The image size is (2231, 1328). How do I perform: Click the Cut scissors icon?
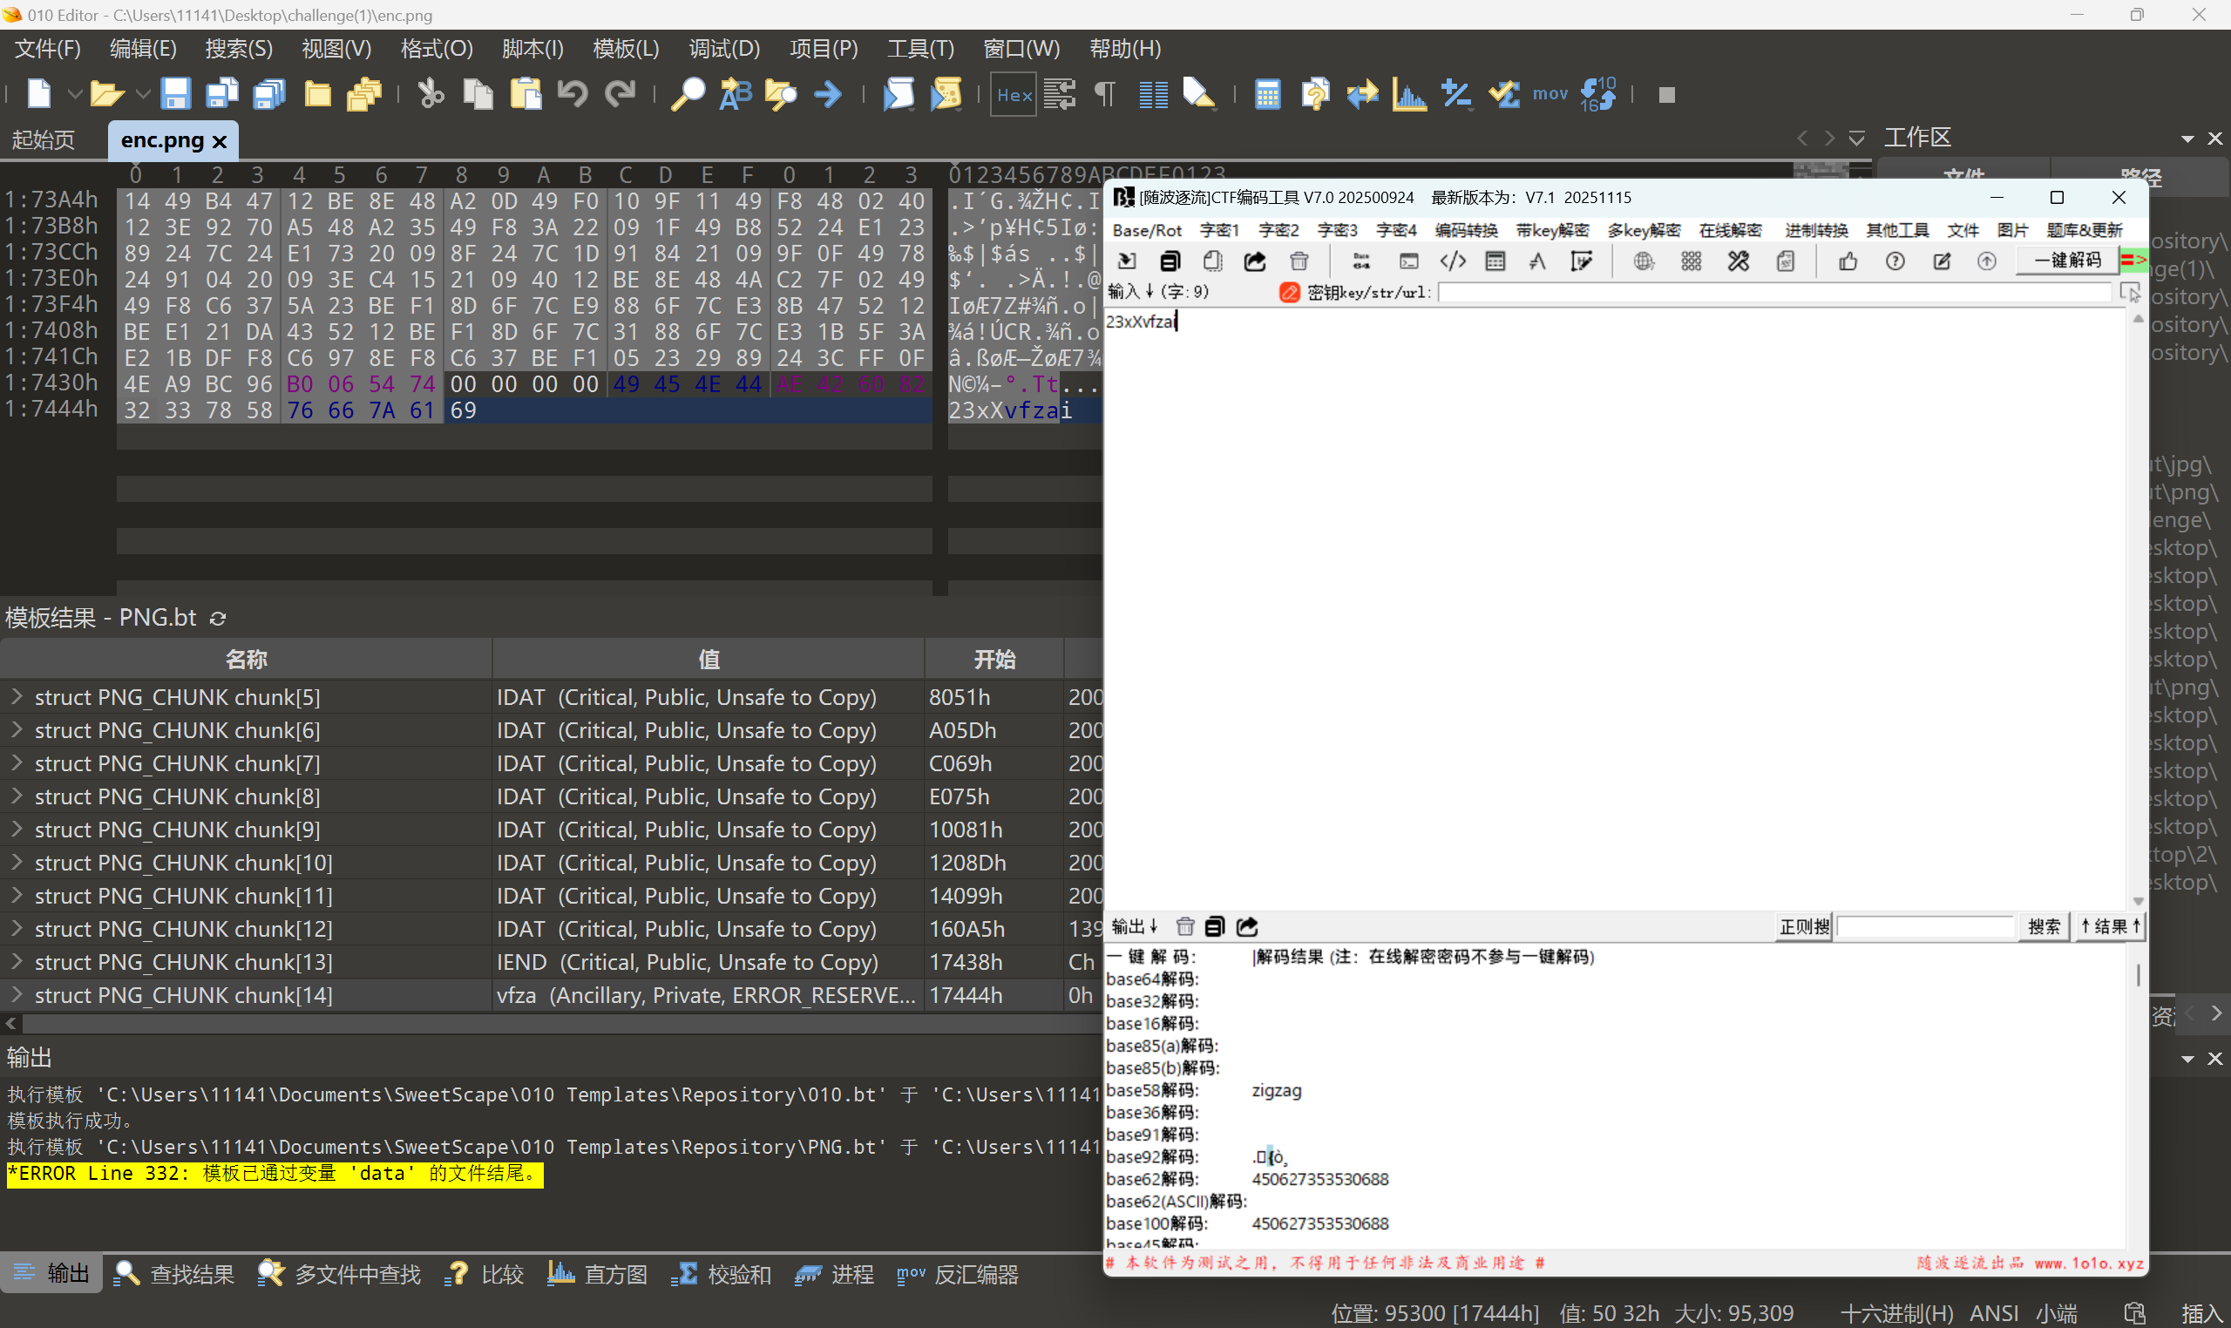tap(431, 94)
